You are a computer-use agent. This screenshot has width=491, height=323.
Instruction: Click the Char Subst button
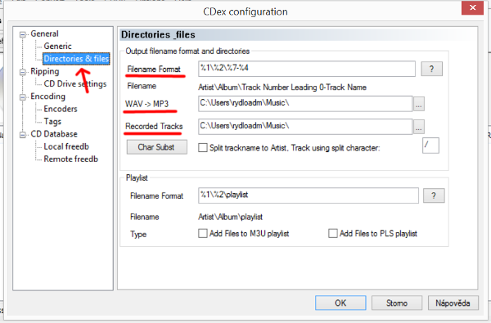click(157, 147)
